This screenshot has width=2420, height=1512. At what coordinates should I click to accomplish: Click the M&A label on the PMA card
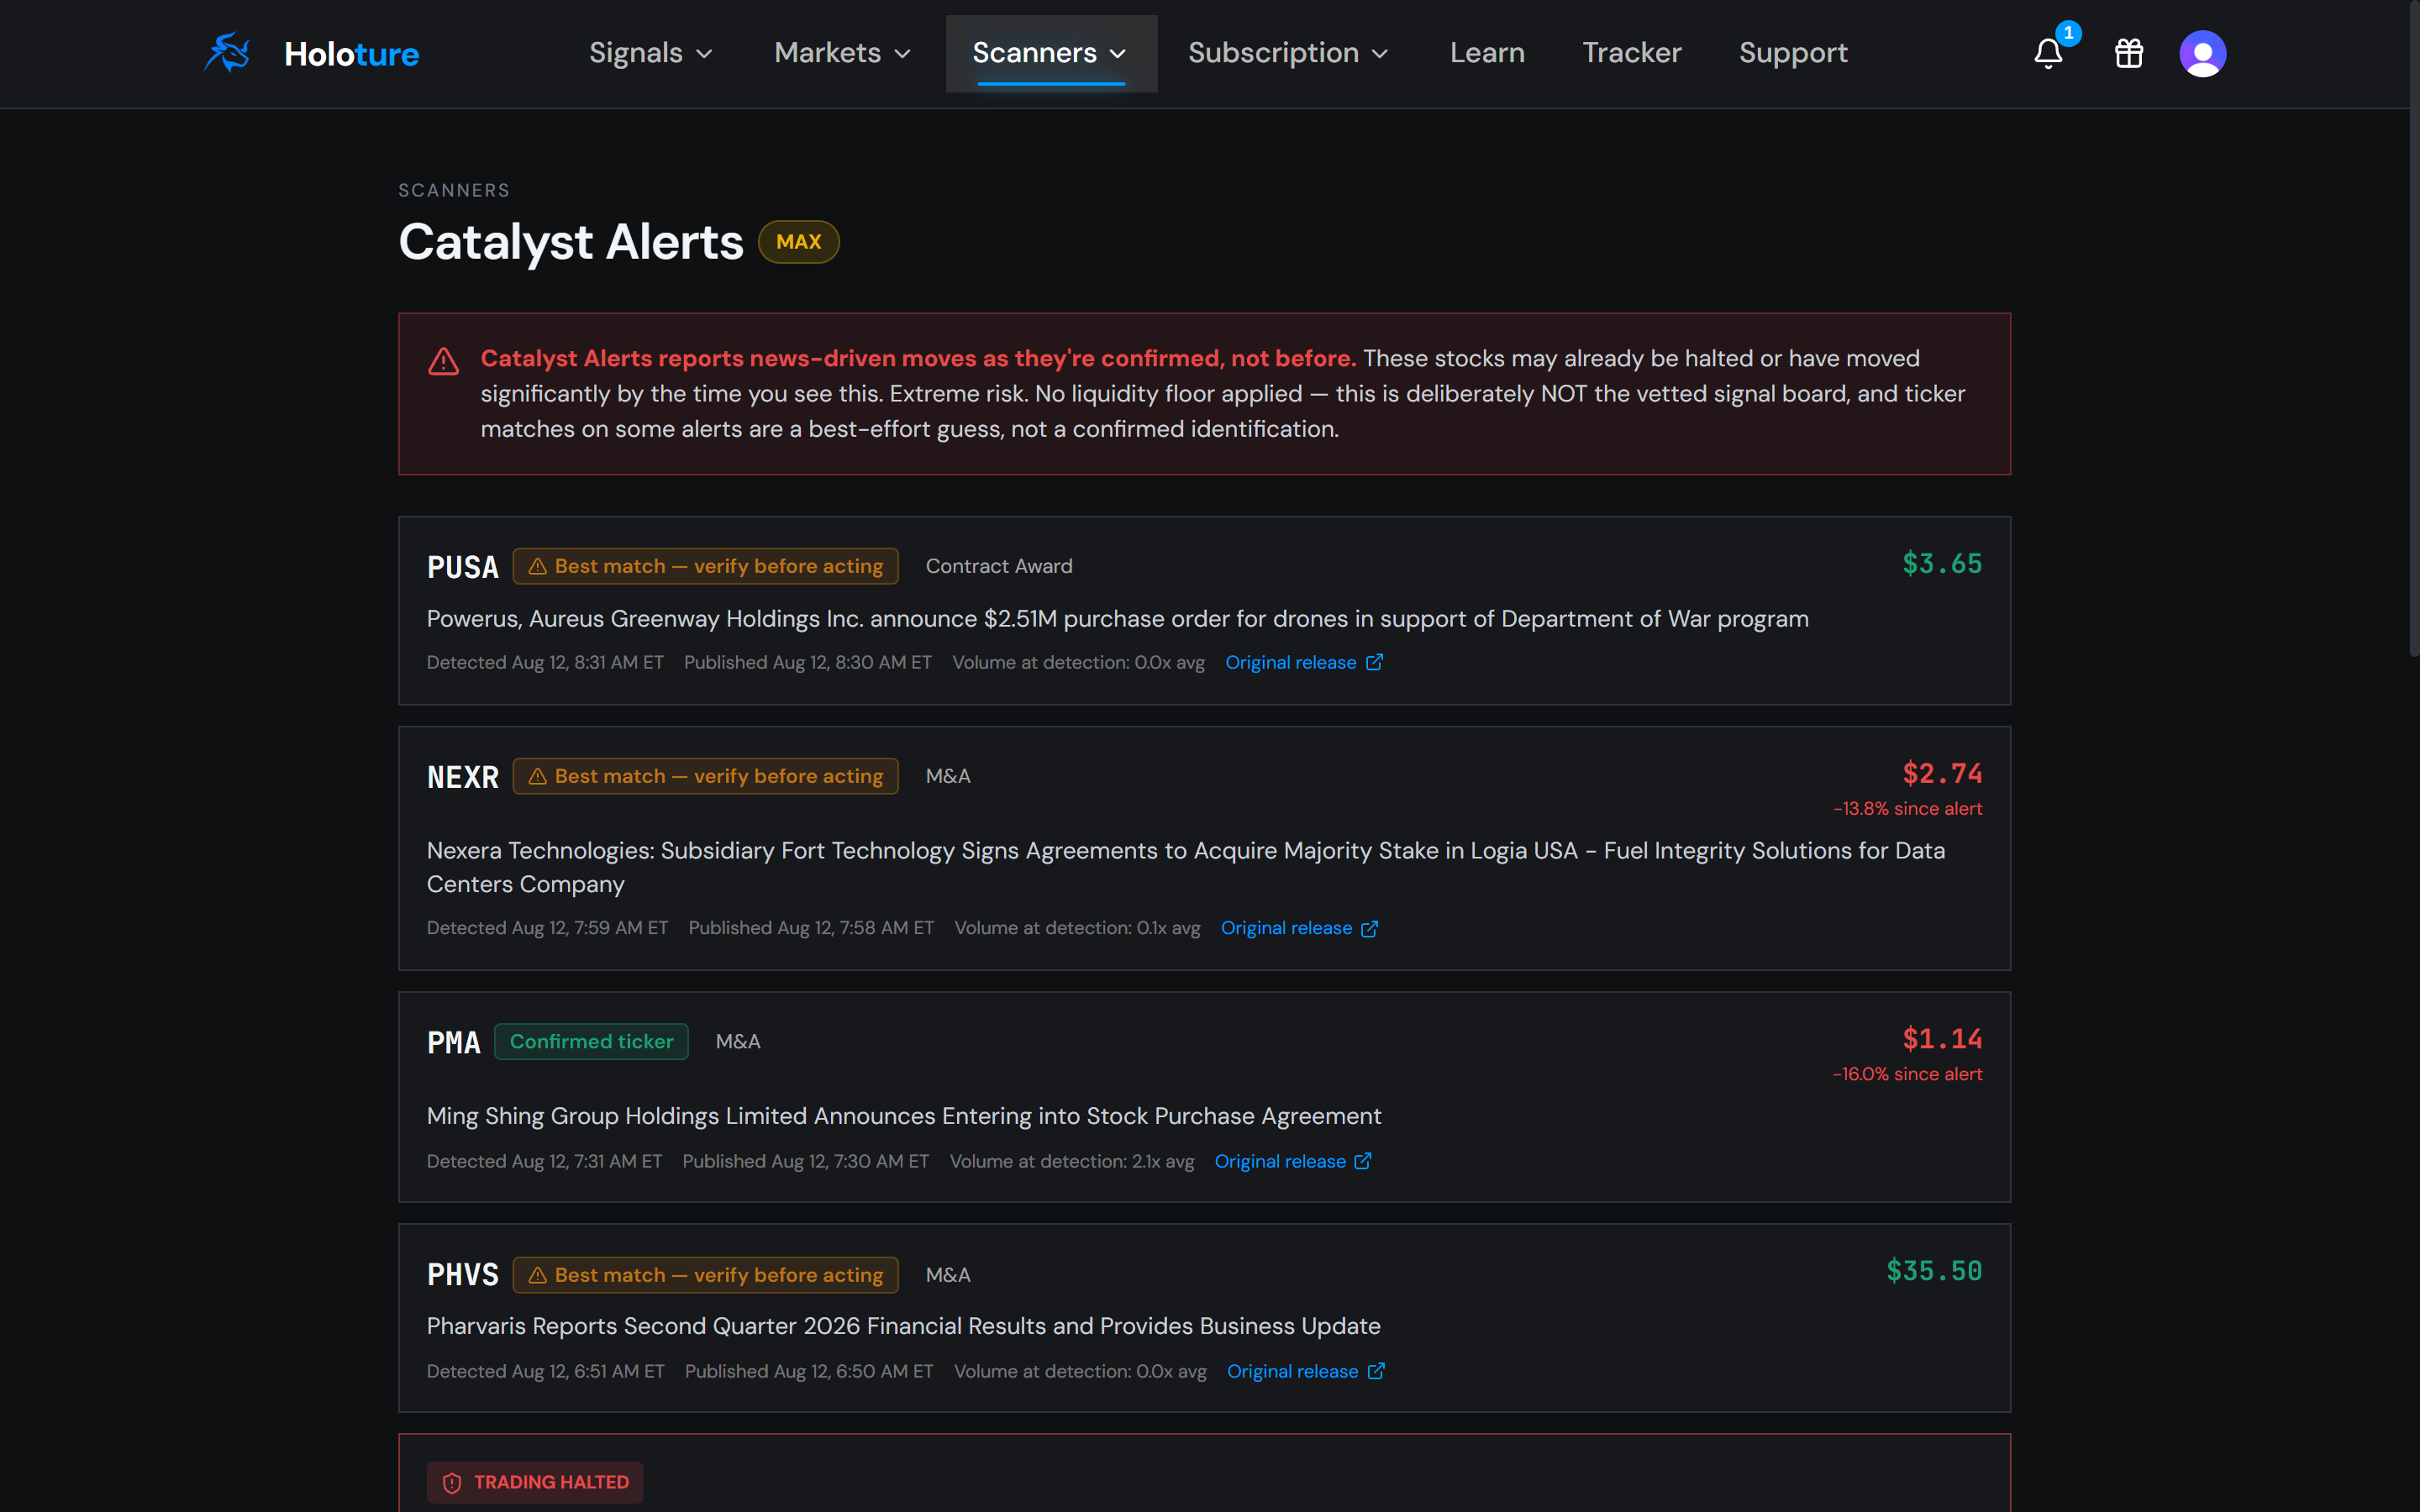pyautogui.click(x=737, y=1041)
